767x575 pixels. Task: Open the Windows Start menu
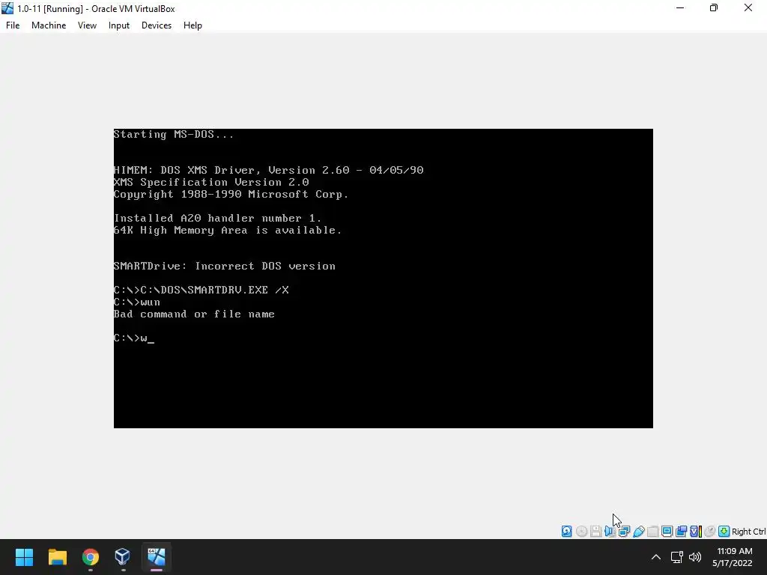[x=24, y=557]
